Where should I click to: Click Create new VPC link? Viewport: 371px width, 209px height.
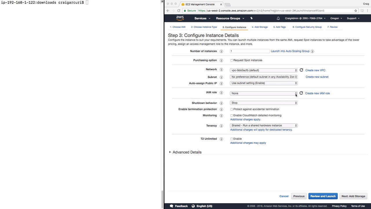(x=315, y=70)
